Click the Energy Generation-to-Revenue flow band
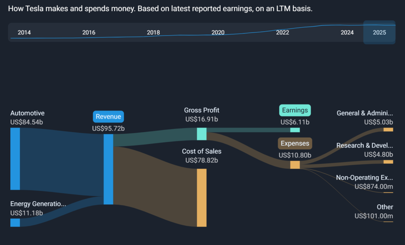 (62, 211)
